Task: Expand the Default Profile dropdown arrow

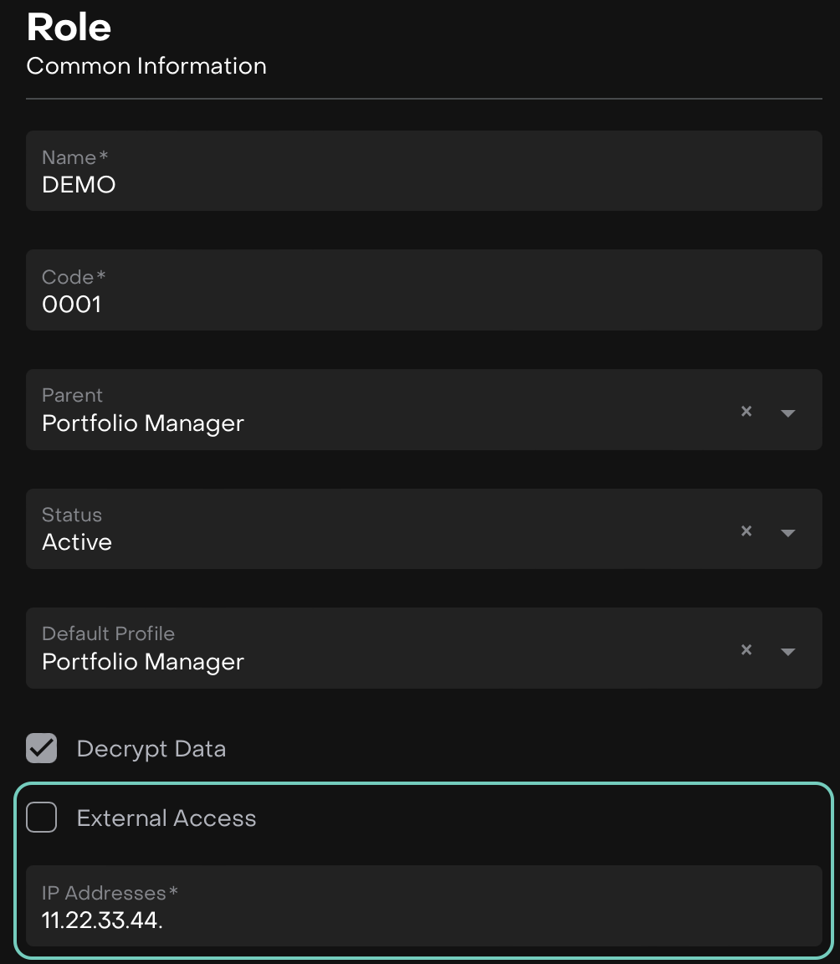Action: pyautogui.click(x=787, y=651)
